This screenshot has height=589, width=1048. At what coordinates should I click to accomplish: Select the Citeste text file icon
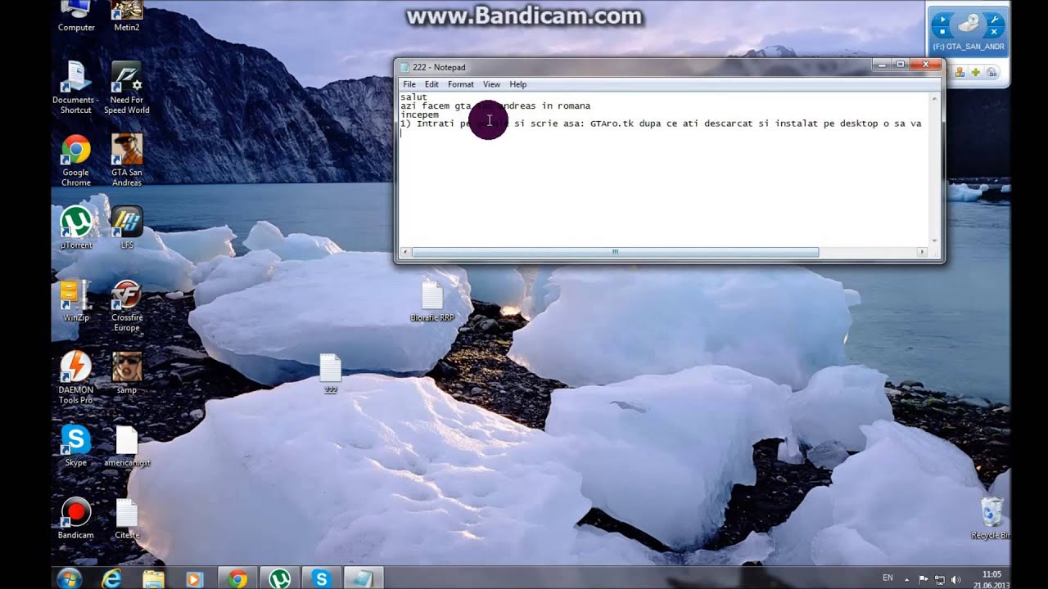pyautogui.click(x=127, y=518)
